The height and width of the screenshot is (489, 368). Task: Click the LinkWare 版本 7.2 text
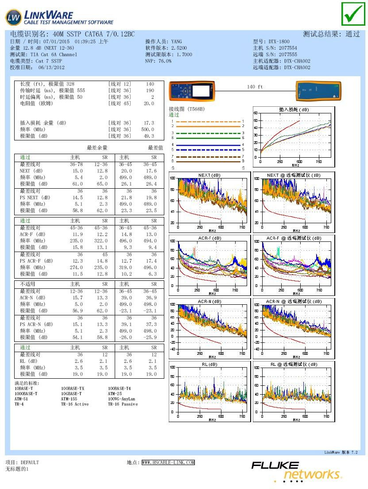point(341,452)
